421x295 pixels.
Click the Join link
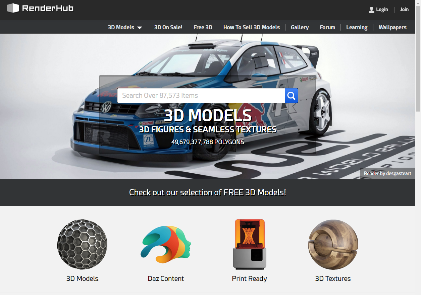coord(404,9)
